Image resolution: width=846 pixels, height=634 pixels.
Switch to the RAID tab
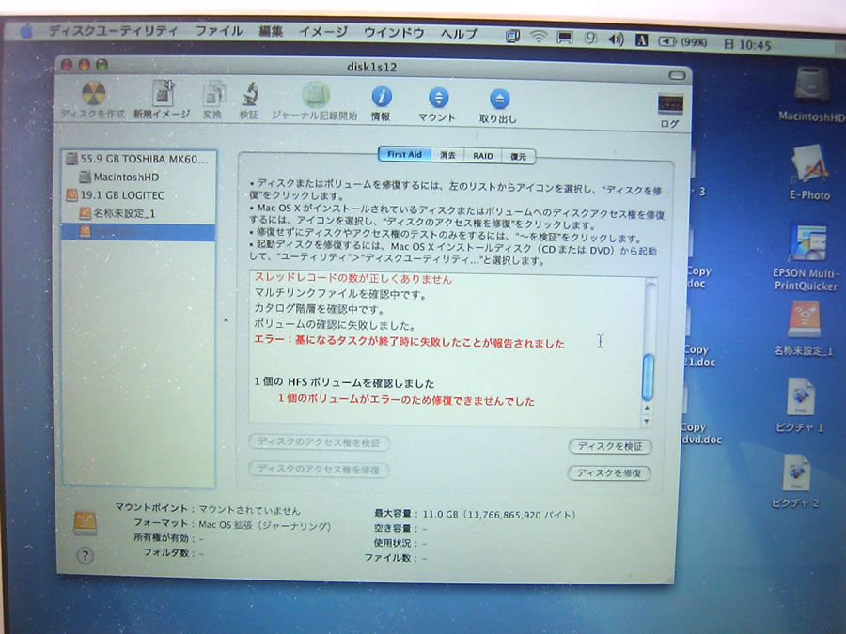tap(483, 156)
